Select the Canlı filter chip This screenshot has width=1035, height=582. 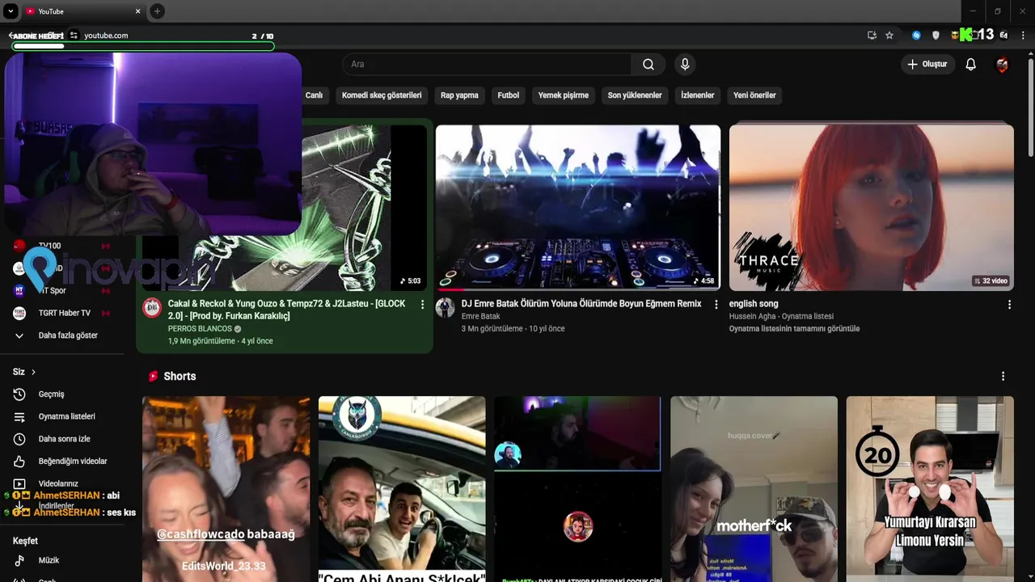[x=314, y=95]
